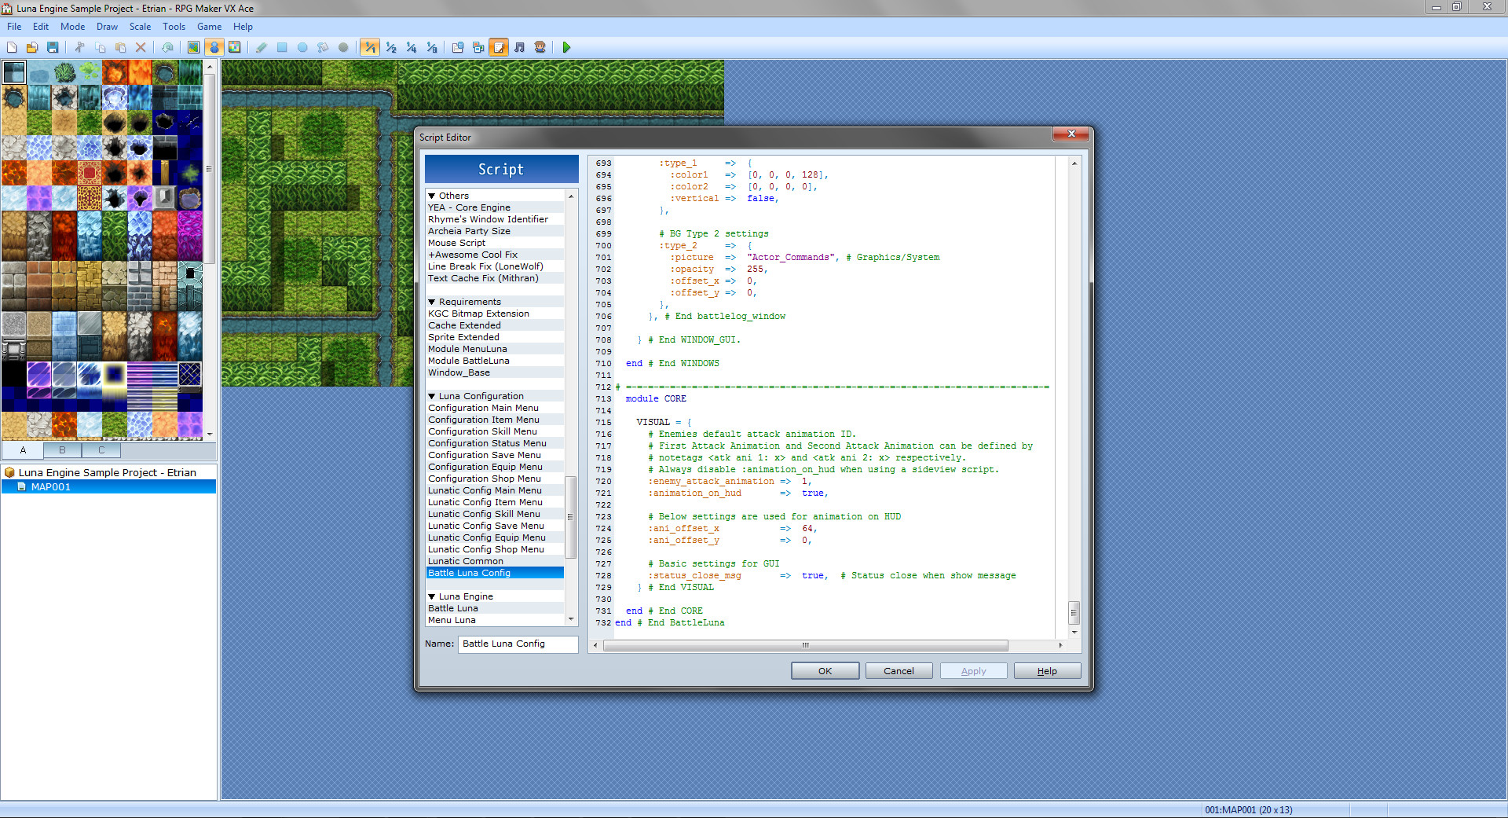The height and width of the screenshot is (818, 1508).
Task: Switch to Event editing mode
Action: [x=214, y=47]
